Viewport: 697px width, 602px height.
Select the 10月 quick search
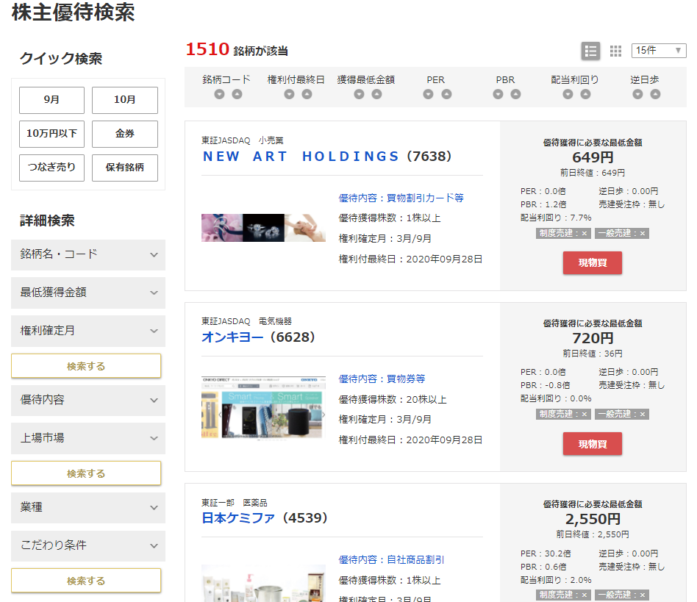[x=125, y=100]
